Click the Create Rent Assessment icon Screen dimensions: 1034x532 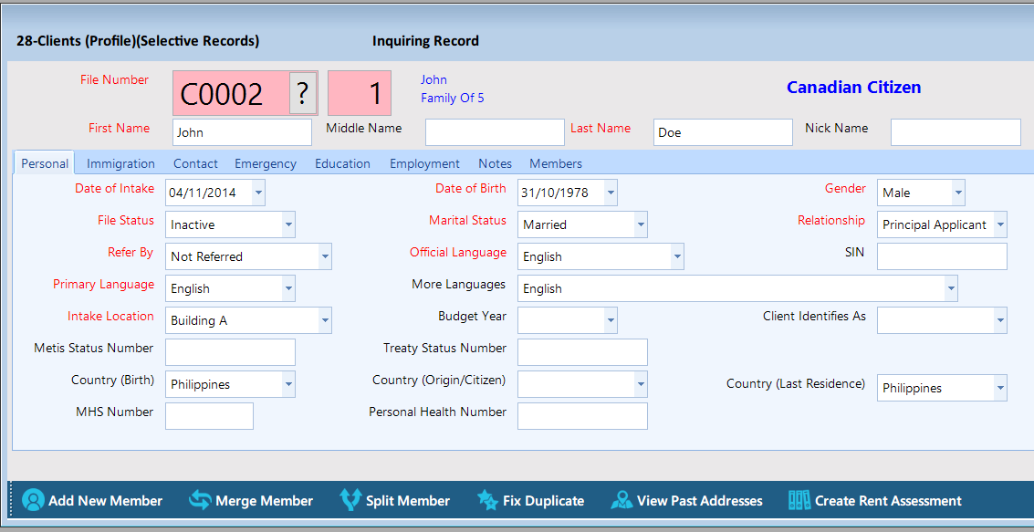(799, 500)
